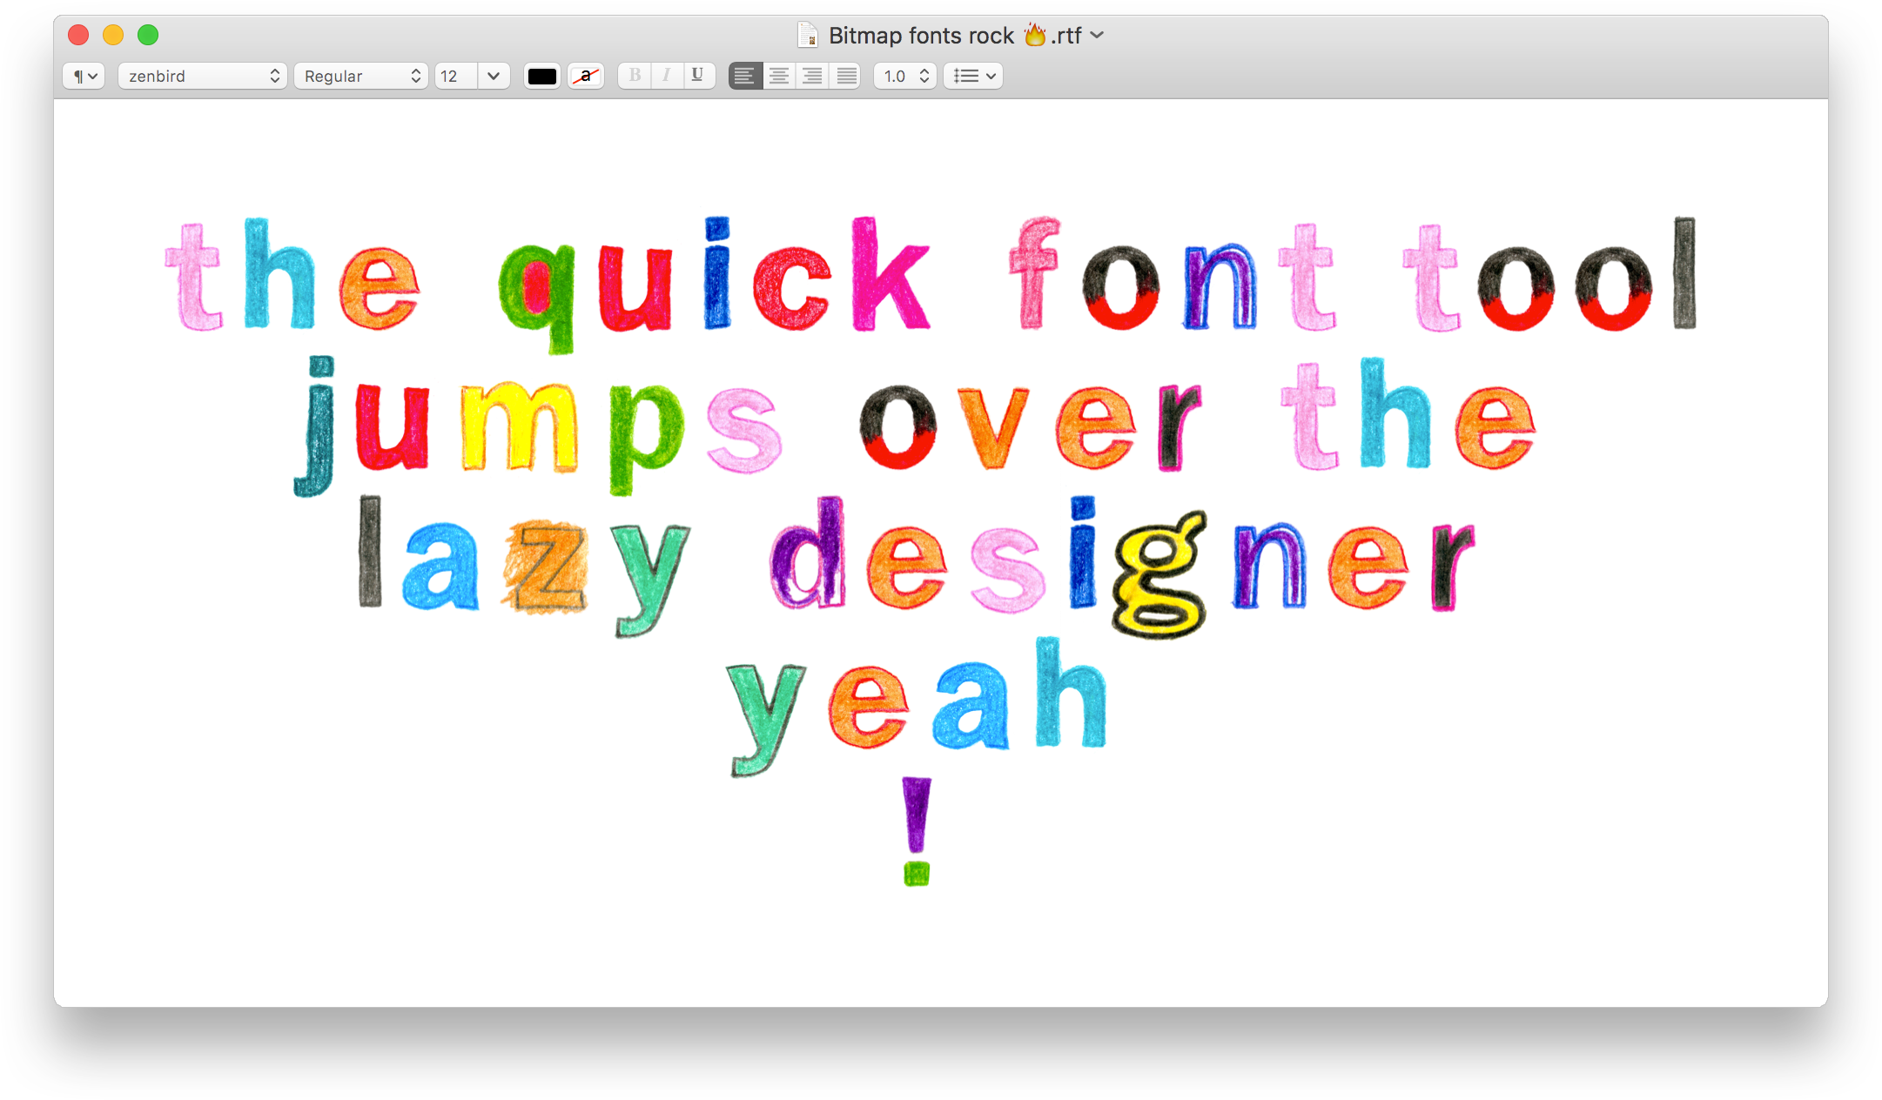Click the document proxy icon in the titlebar
1882x1100 pixels.
pyautogui.click(x=808, y=35)
